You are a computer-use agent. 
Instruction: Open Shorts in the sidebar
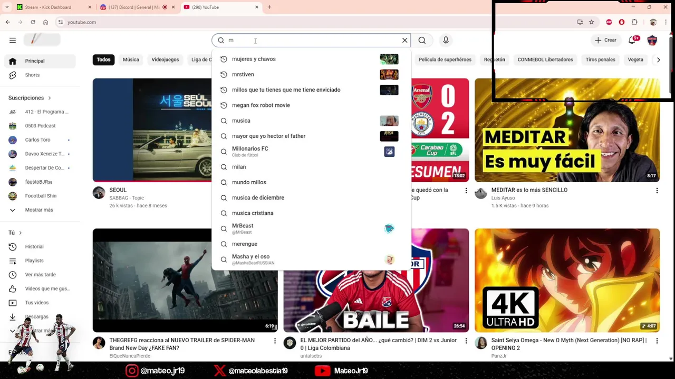coord(40,75)
